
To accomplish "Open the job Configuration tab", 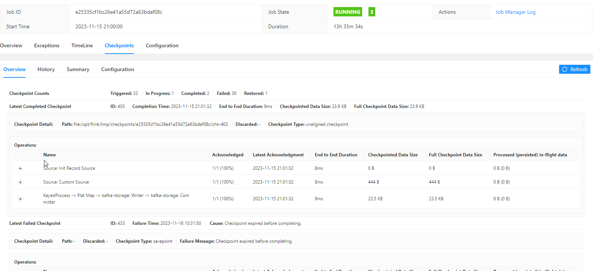I will point(162,45).
